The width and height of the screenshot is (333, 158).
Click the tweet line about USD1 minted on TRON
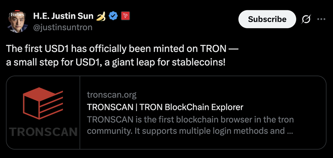tap(122, 49)
